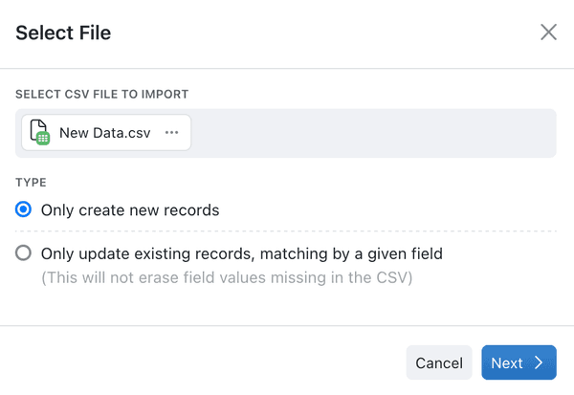Viewport: 574px width, 395px height.
Task: Close the Select File dialog with X
Action: click(x=548, y=33)
